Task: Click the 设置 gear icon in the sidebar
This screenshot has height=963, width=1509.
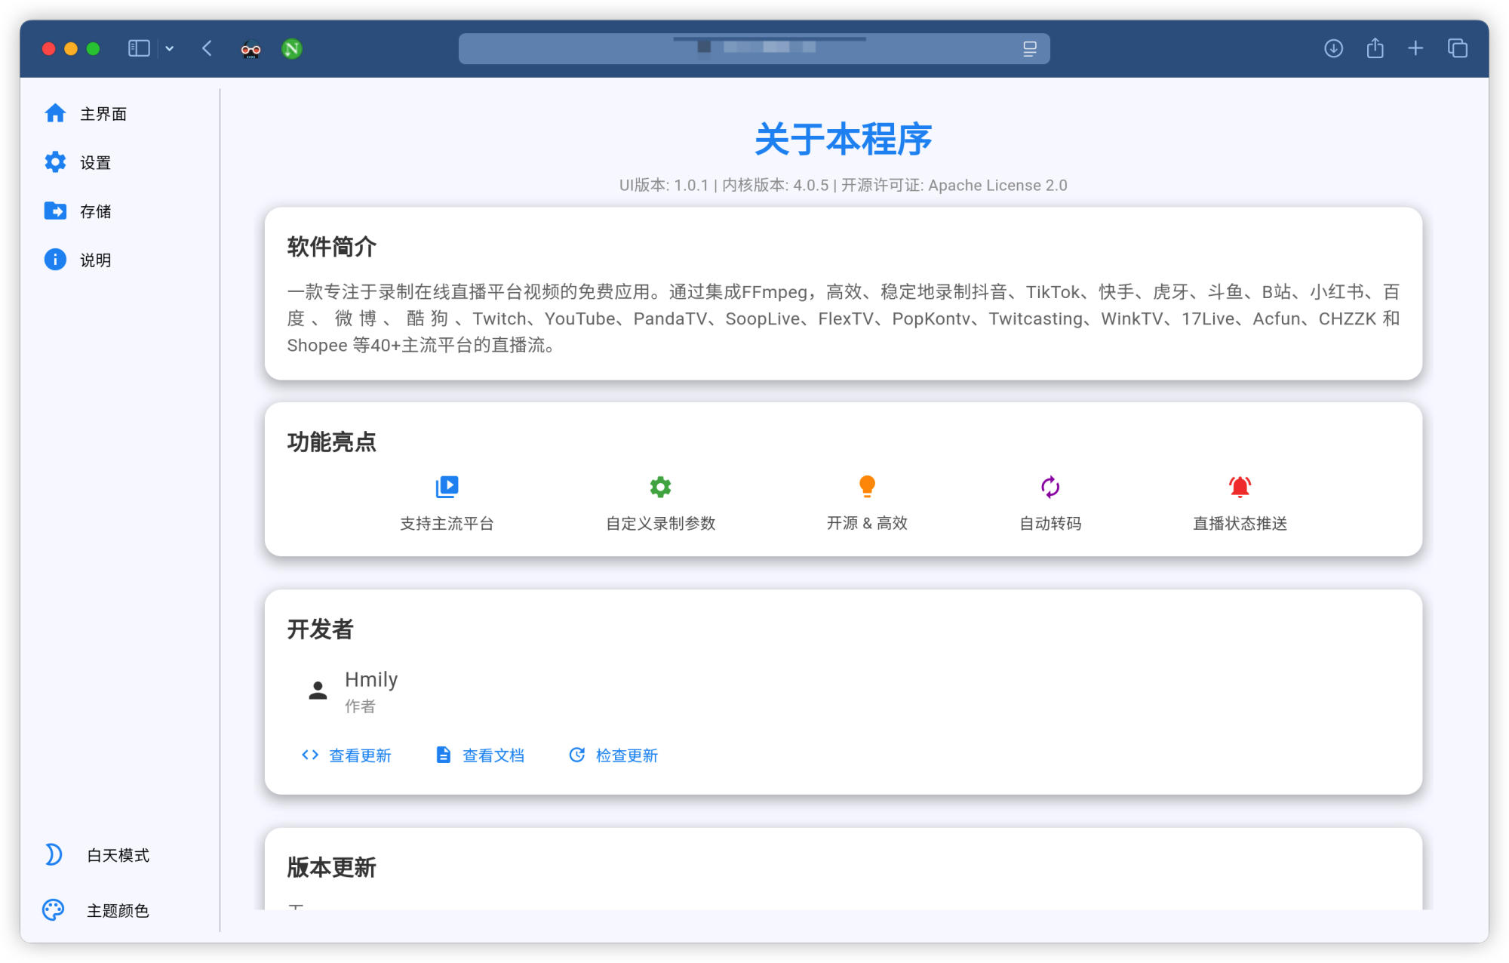Action: (x=55, y=162)
